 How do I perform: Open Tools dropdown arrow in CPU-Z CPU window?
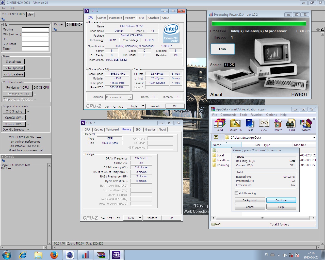pyautogui.click(x=143, y=106)
